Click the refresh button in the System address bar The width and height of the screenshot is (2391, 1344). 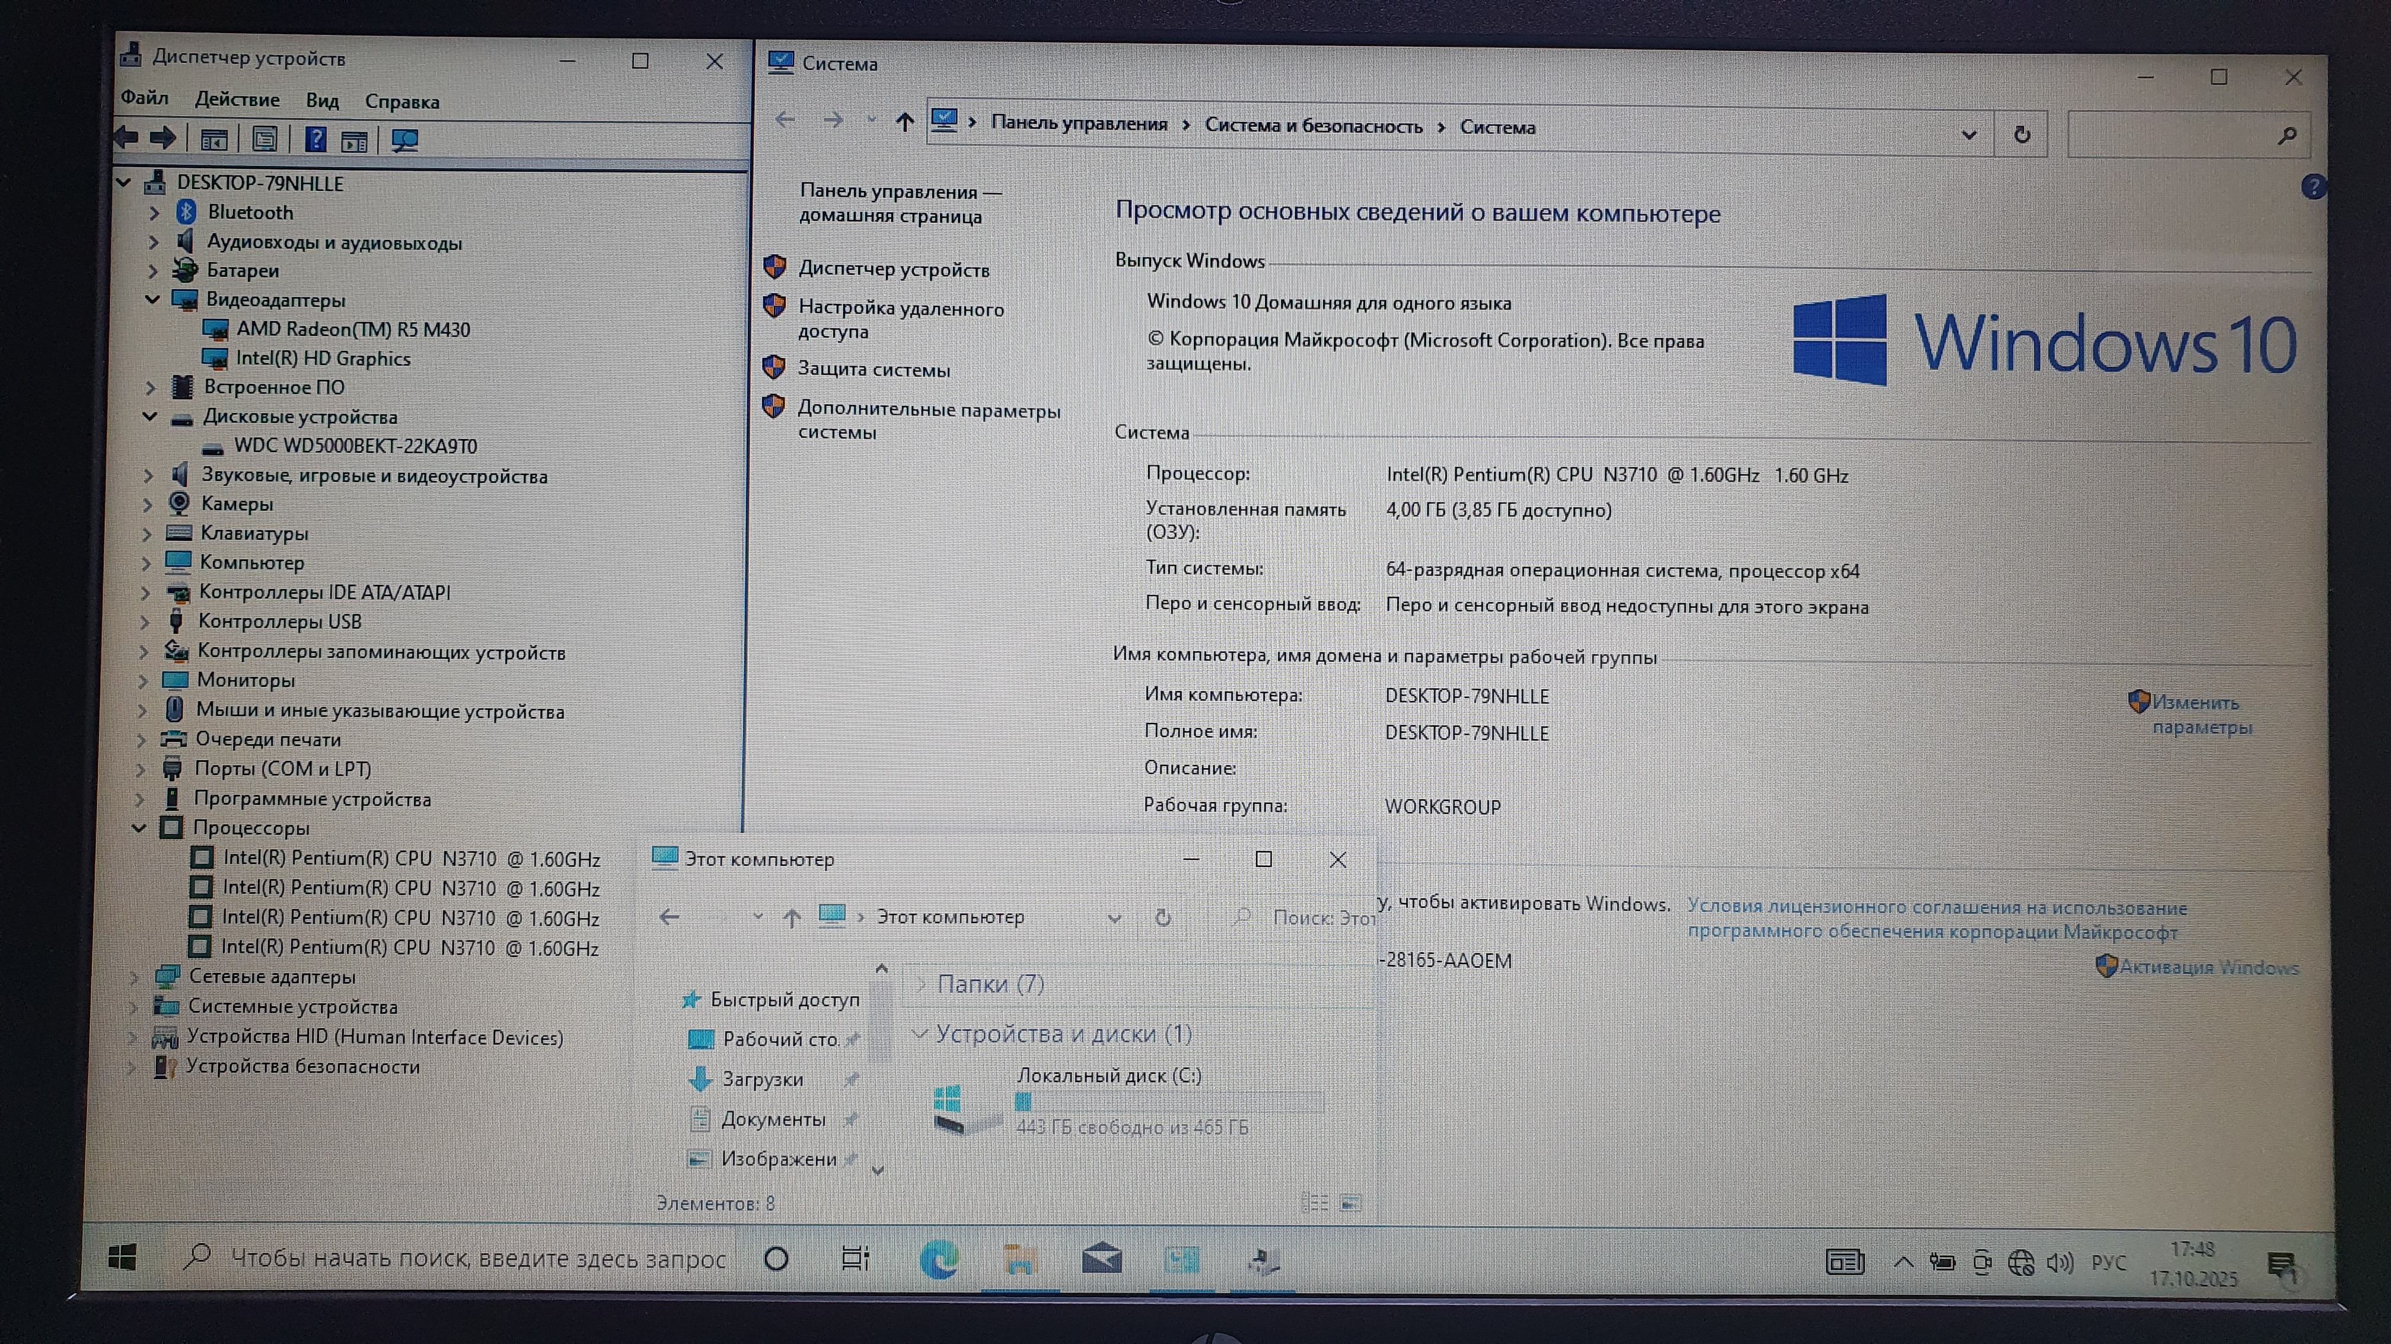point(2022,135)
